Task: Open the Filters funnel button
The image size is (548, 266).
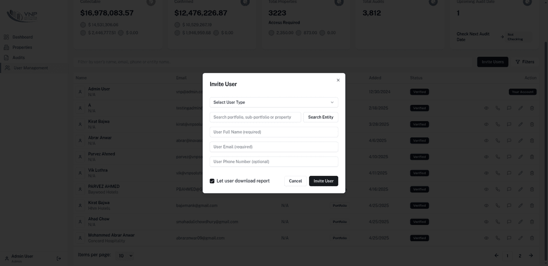Action: point(525,62)
